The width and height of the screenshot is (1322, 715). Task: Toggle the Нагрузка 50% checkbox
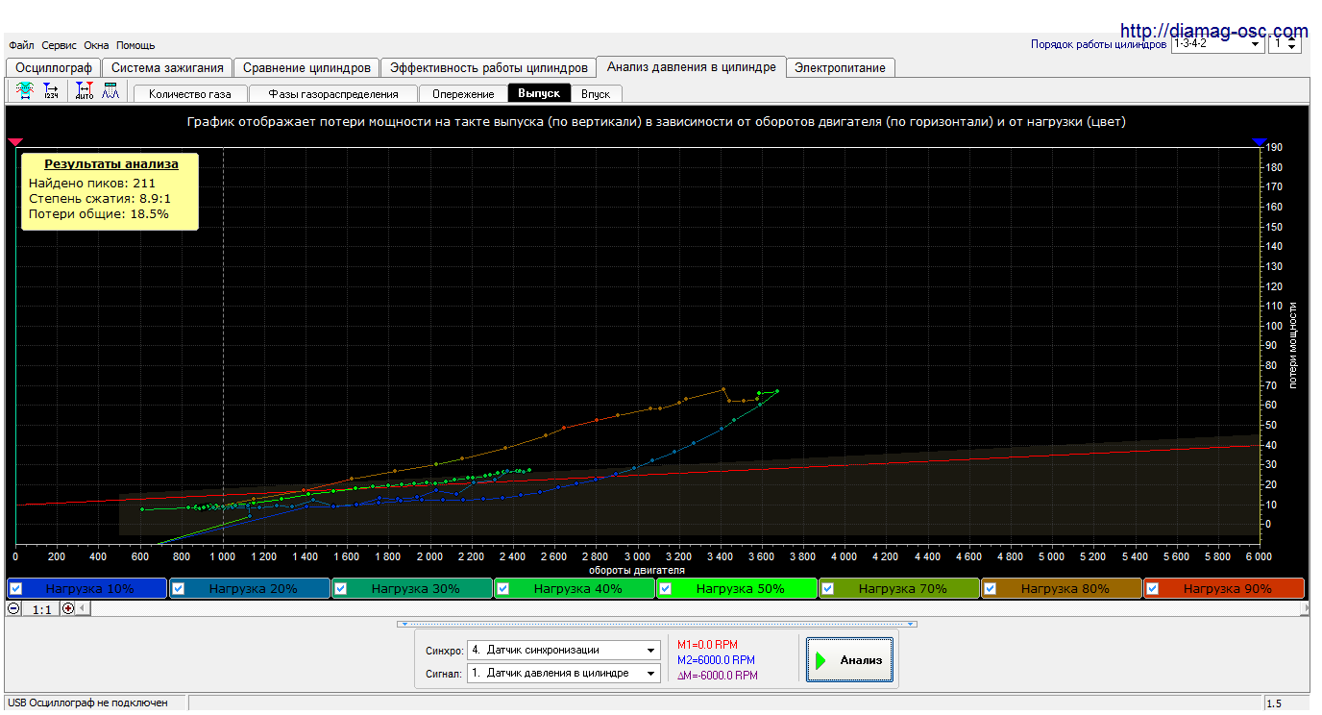coord(665,588)
